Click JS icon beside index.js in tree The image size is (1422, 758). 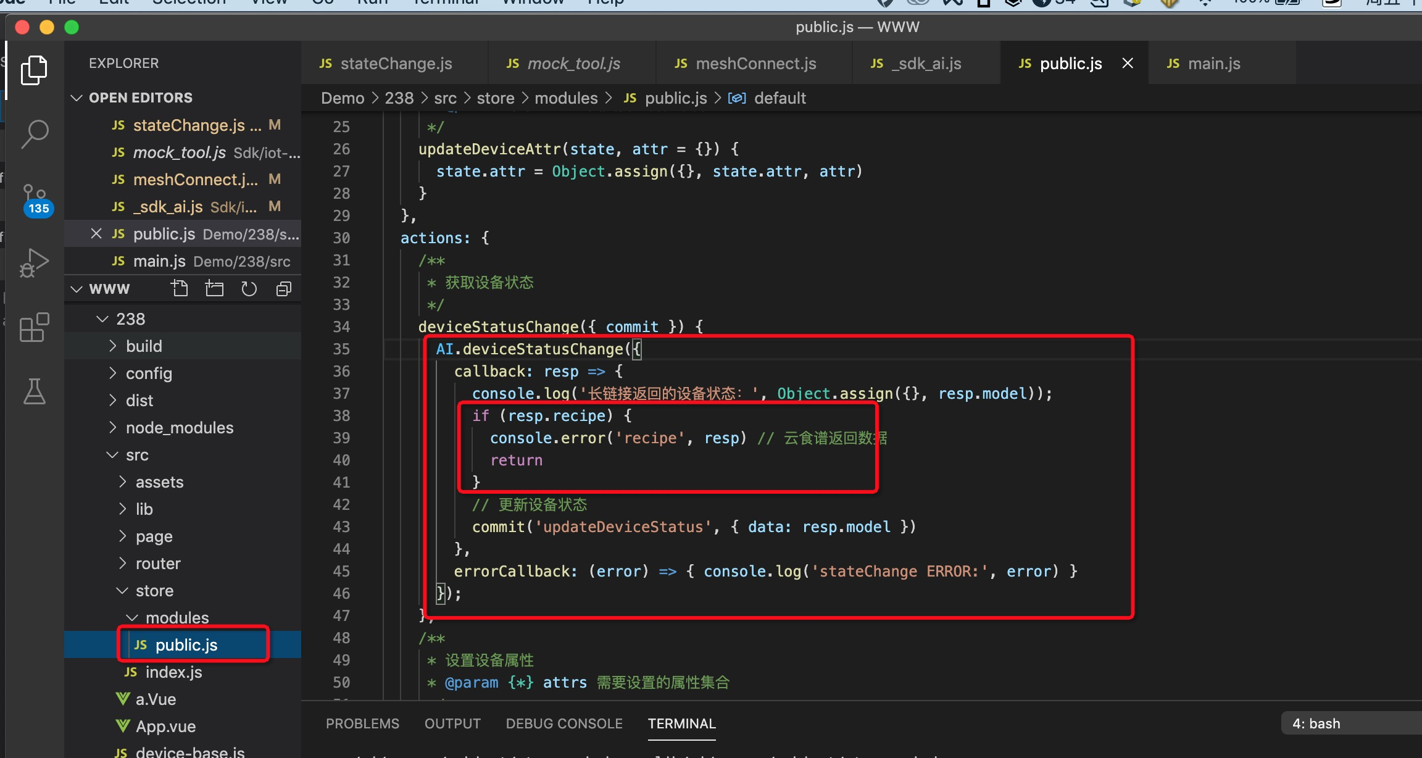pos(130,672)
